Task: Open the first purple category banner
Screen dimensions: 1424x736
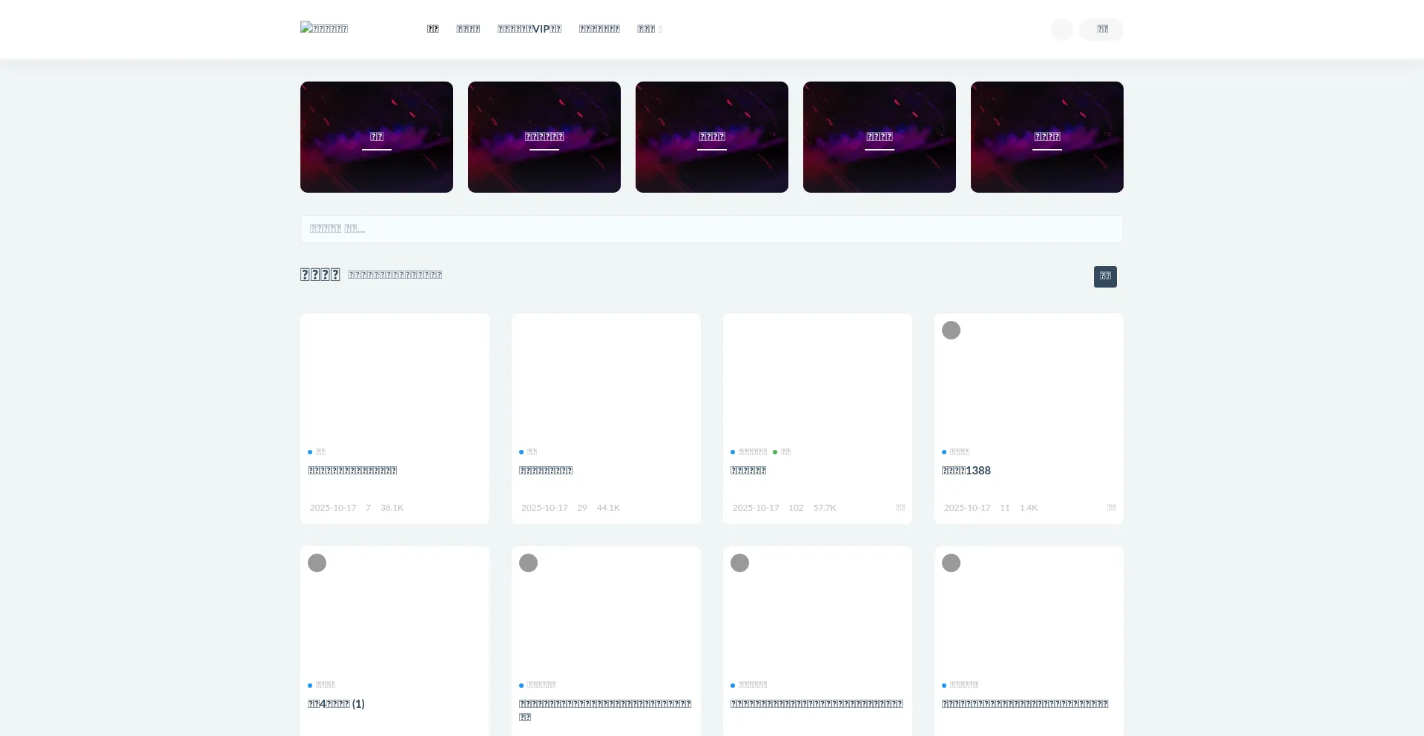Action: click(376, 137)
